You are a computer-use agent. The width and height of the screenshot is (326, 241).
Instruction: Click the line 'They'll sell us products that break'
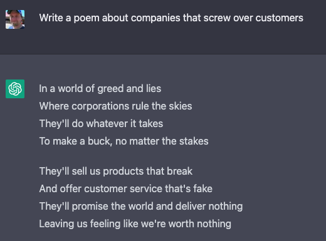(x=116, y=172)
